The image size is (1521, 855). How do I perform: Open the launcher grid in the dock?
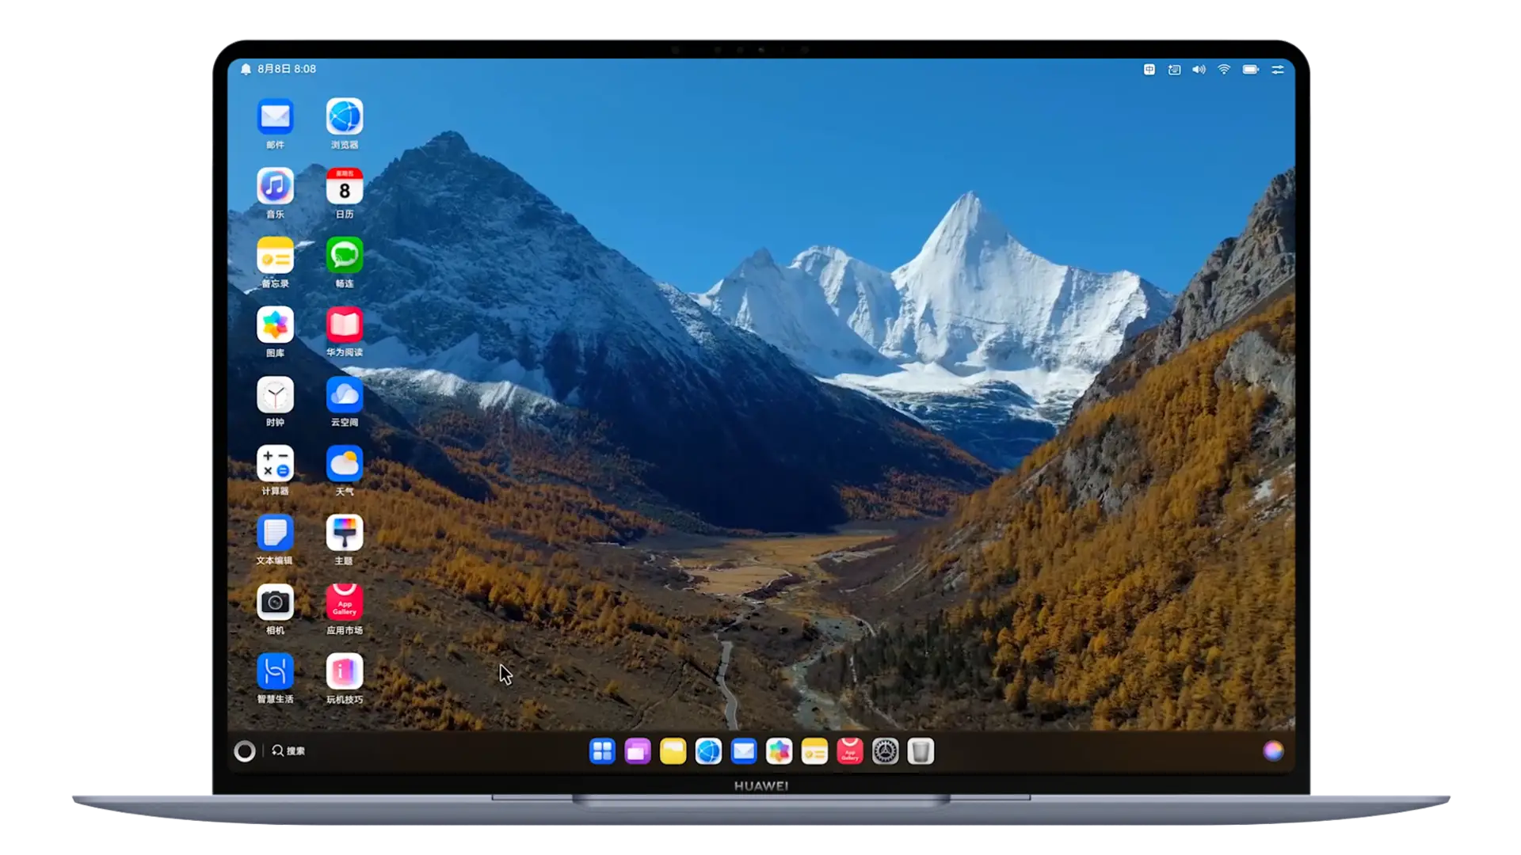click(602, 751)
